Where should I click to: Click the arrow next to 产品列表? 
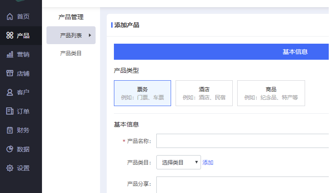(x=90, y=35)
